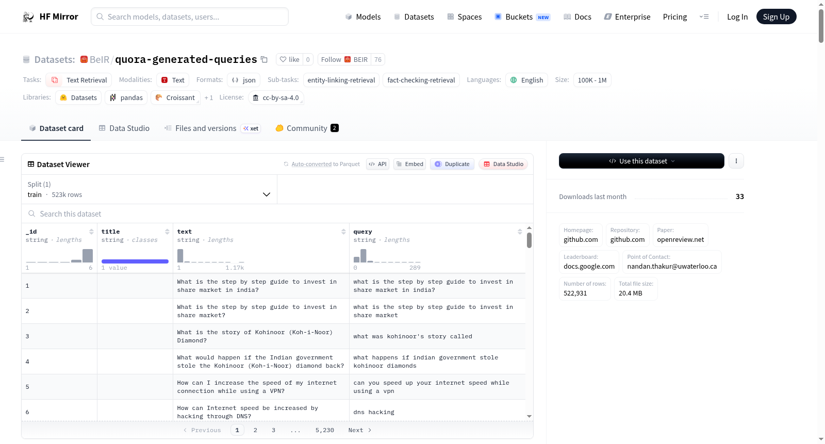825x444 pixels.
Task: Switch to the Dataset card tab
Action: point(56,128)
